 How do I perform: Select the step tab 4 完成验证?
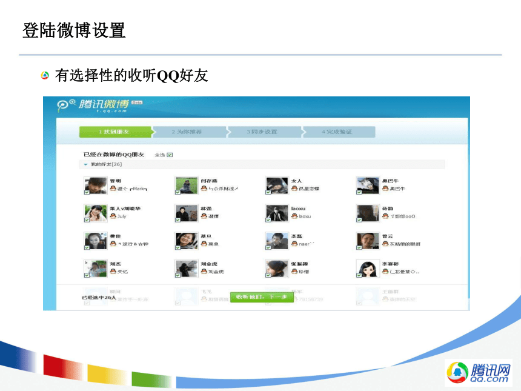point(339,132)
